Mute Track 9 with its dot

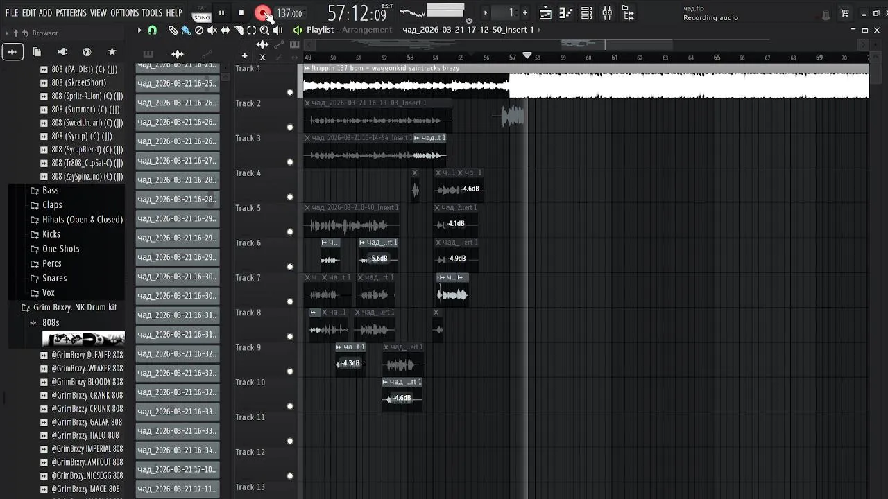point(290,371)
